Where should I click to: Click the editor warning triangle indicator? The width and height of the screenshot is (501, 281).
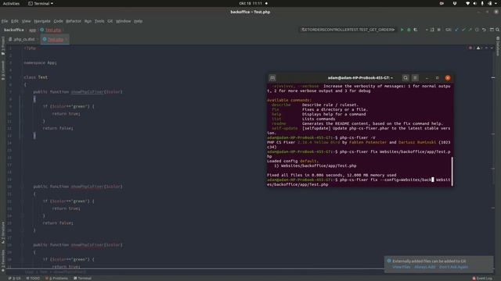coord(478,48)
